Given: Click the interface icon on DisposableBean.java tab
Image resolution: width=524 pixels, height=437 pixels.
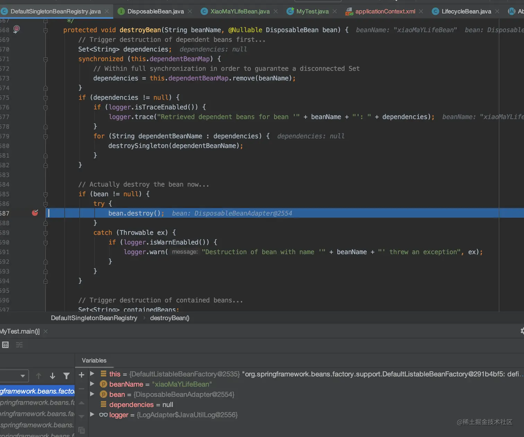Looking at the screenshot, I should coord(121,11).
